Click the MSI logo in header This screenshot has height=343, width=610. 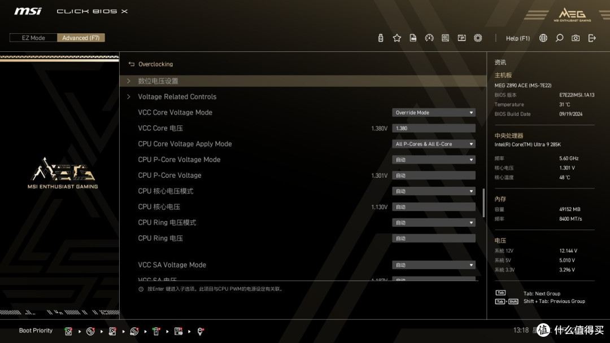[x=28, y=11]
